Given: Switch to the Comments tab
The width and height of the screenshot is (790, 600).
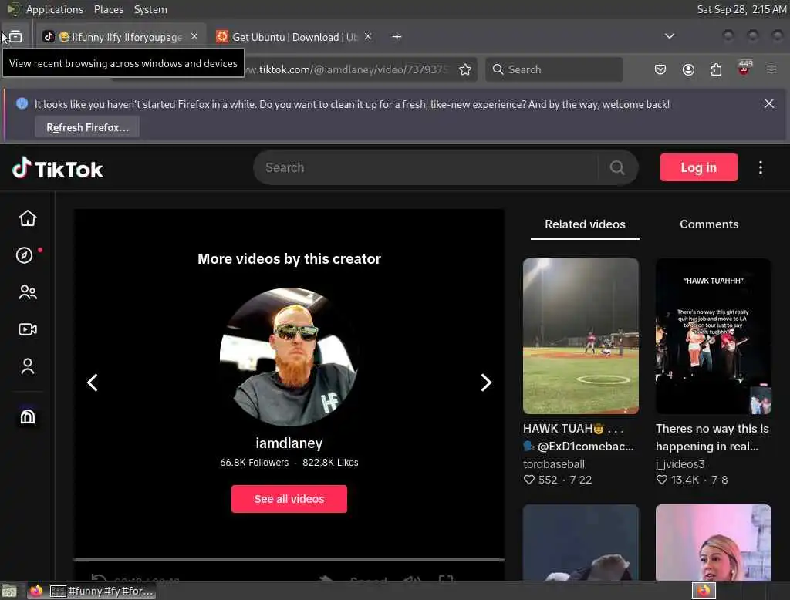Looking at the screenshot, I should point(709,224).
